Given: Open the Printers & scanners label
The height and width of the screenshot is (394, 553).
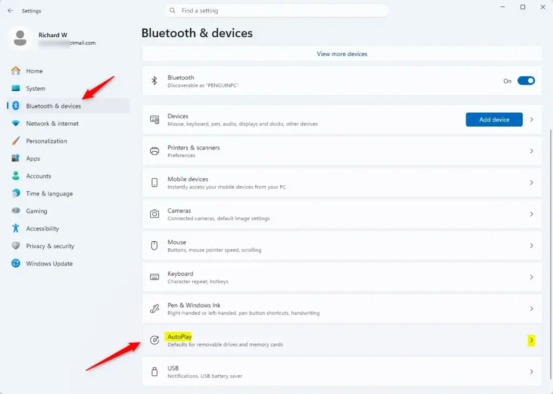Looking at the screenshot, I should click(194, 148).
